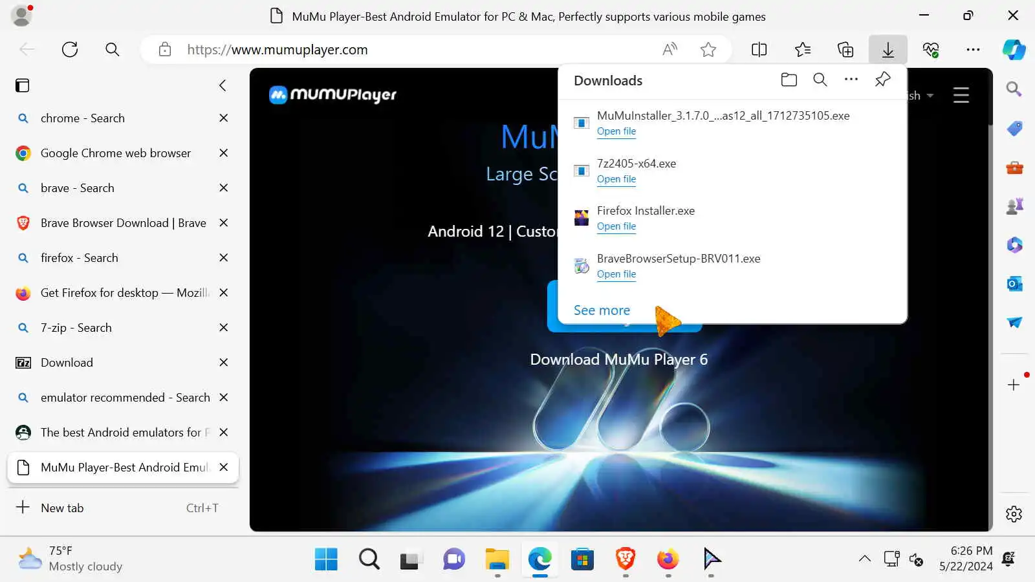The image size is (1035, 582).
Task: Open Microsoft 365 in Edge sidebar
Action: [x=1014, y=245]
